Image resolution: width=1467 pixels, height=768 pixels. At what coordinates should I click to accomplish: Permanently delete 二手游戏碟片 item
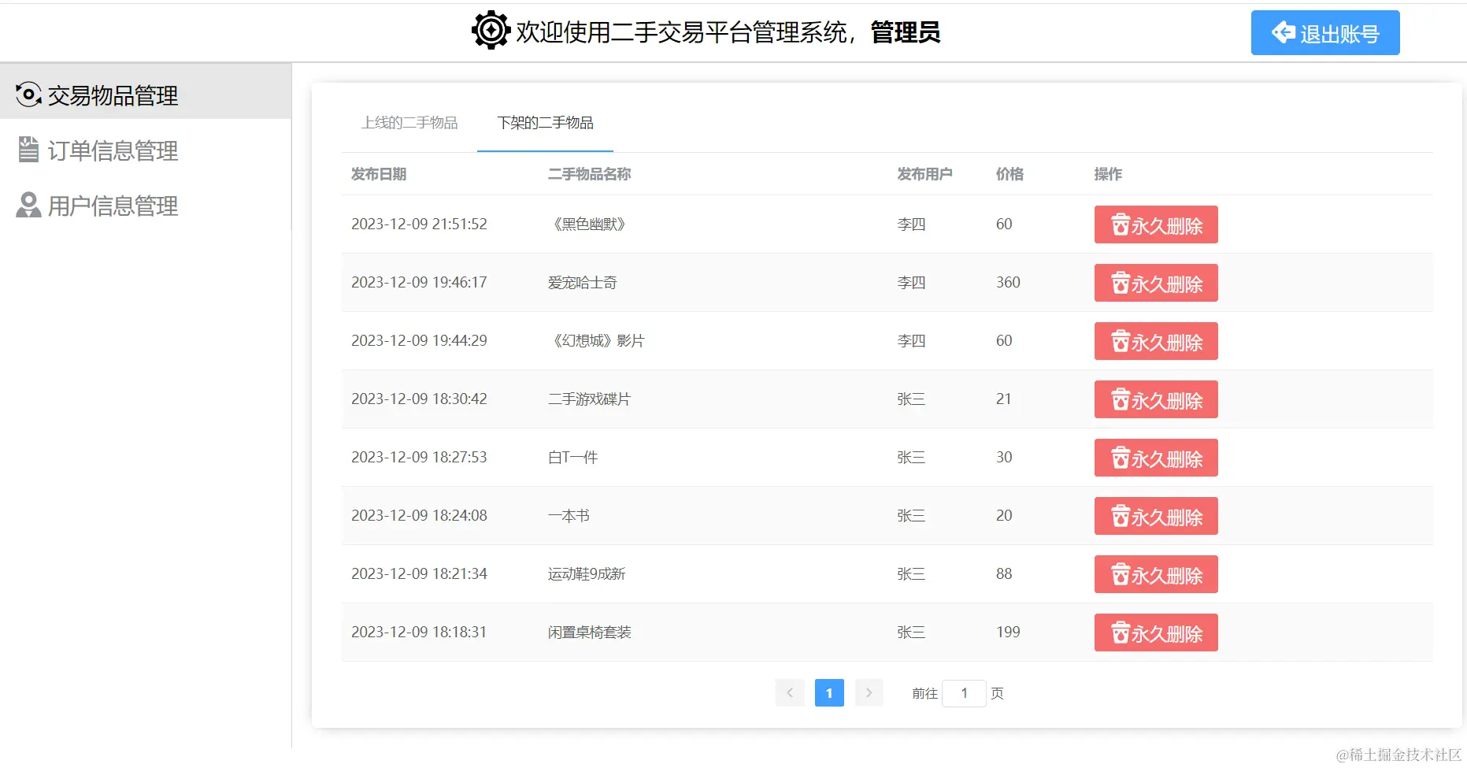[1156, 399]
